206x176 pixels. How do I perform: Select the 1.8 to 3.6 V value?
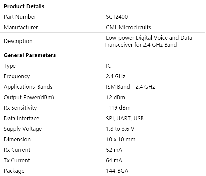click(120, 129)
